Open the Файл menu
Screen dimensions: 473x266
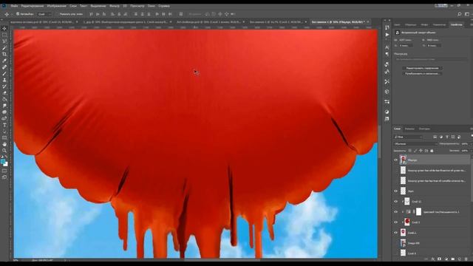click(14, 6)
